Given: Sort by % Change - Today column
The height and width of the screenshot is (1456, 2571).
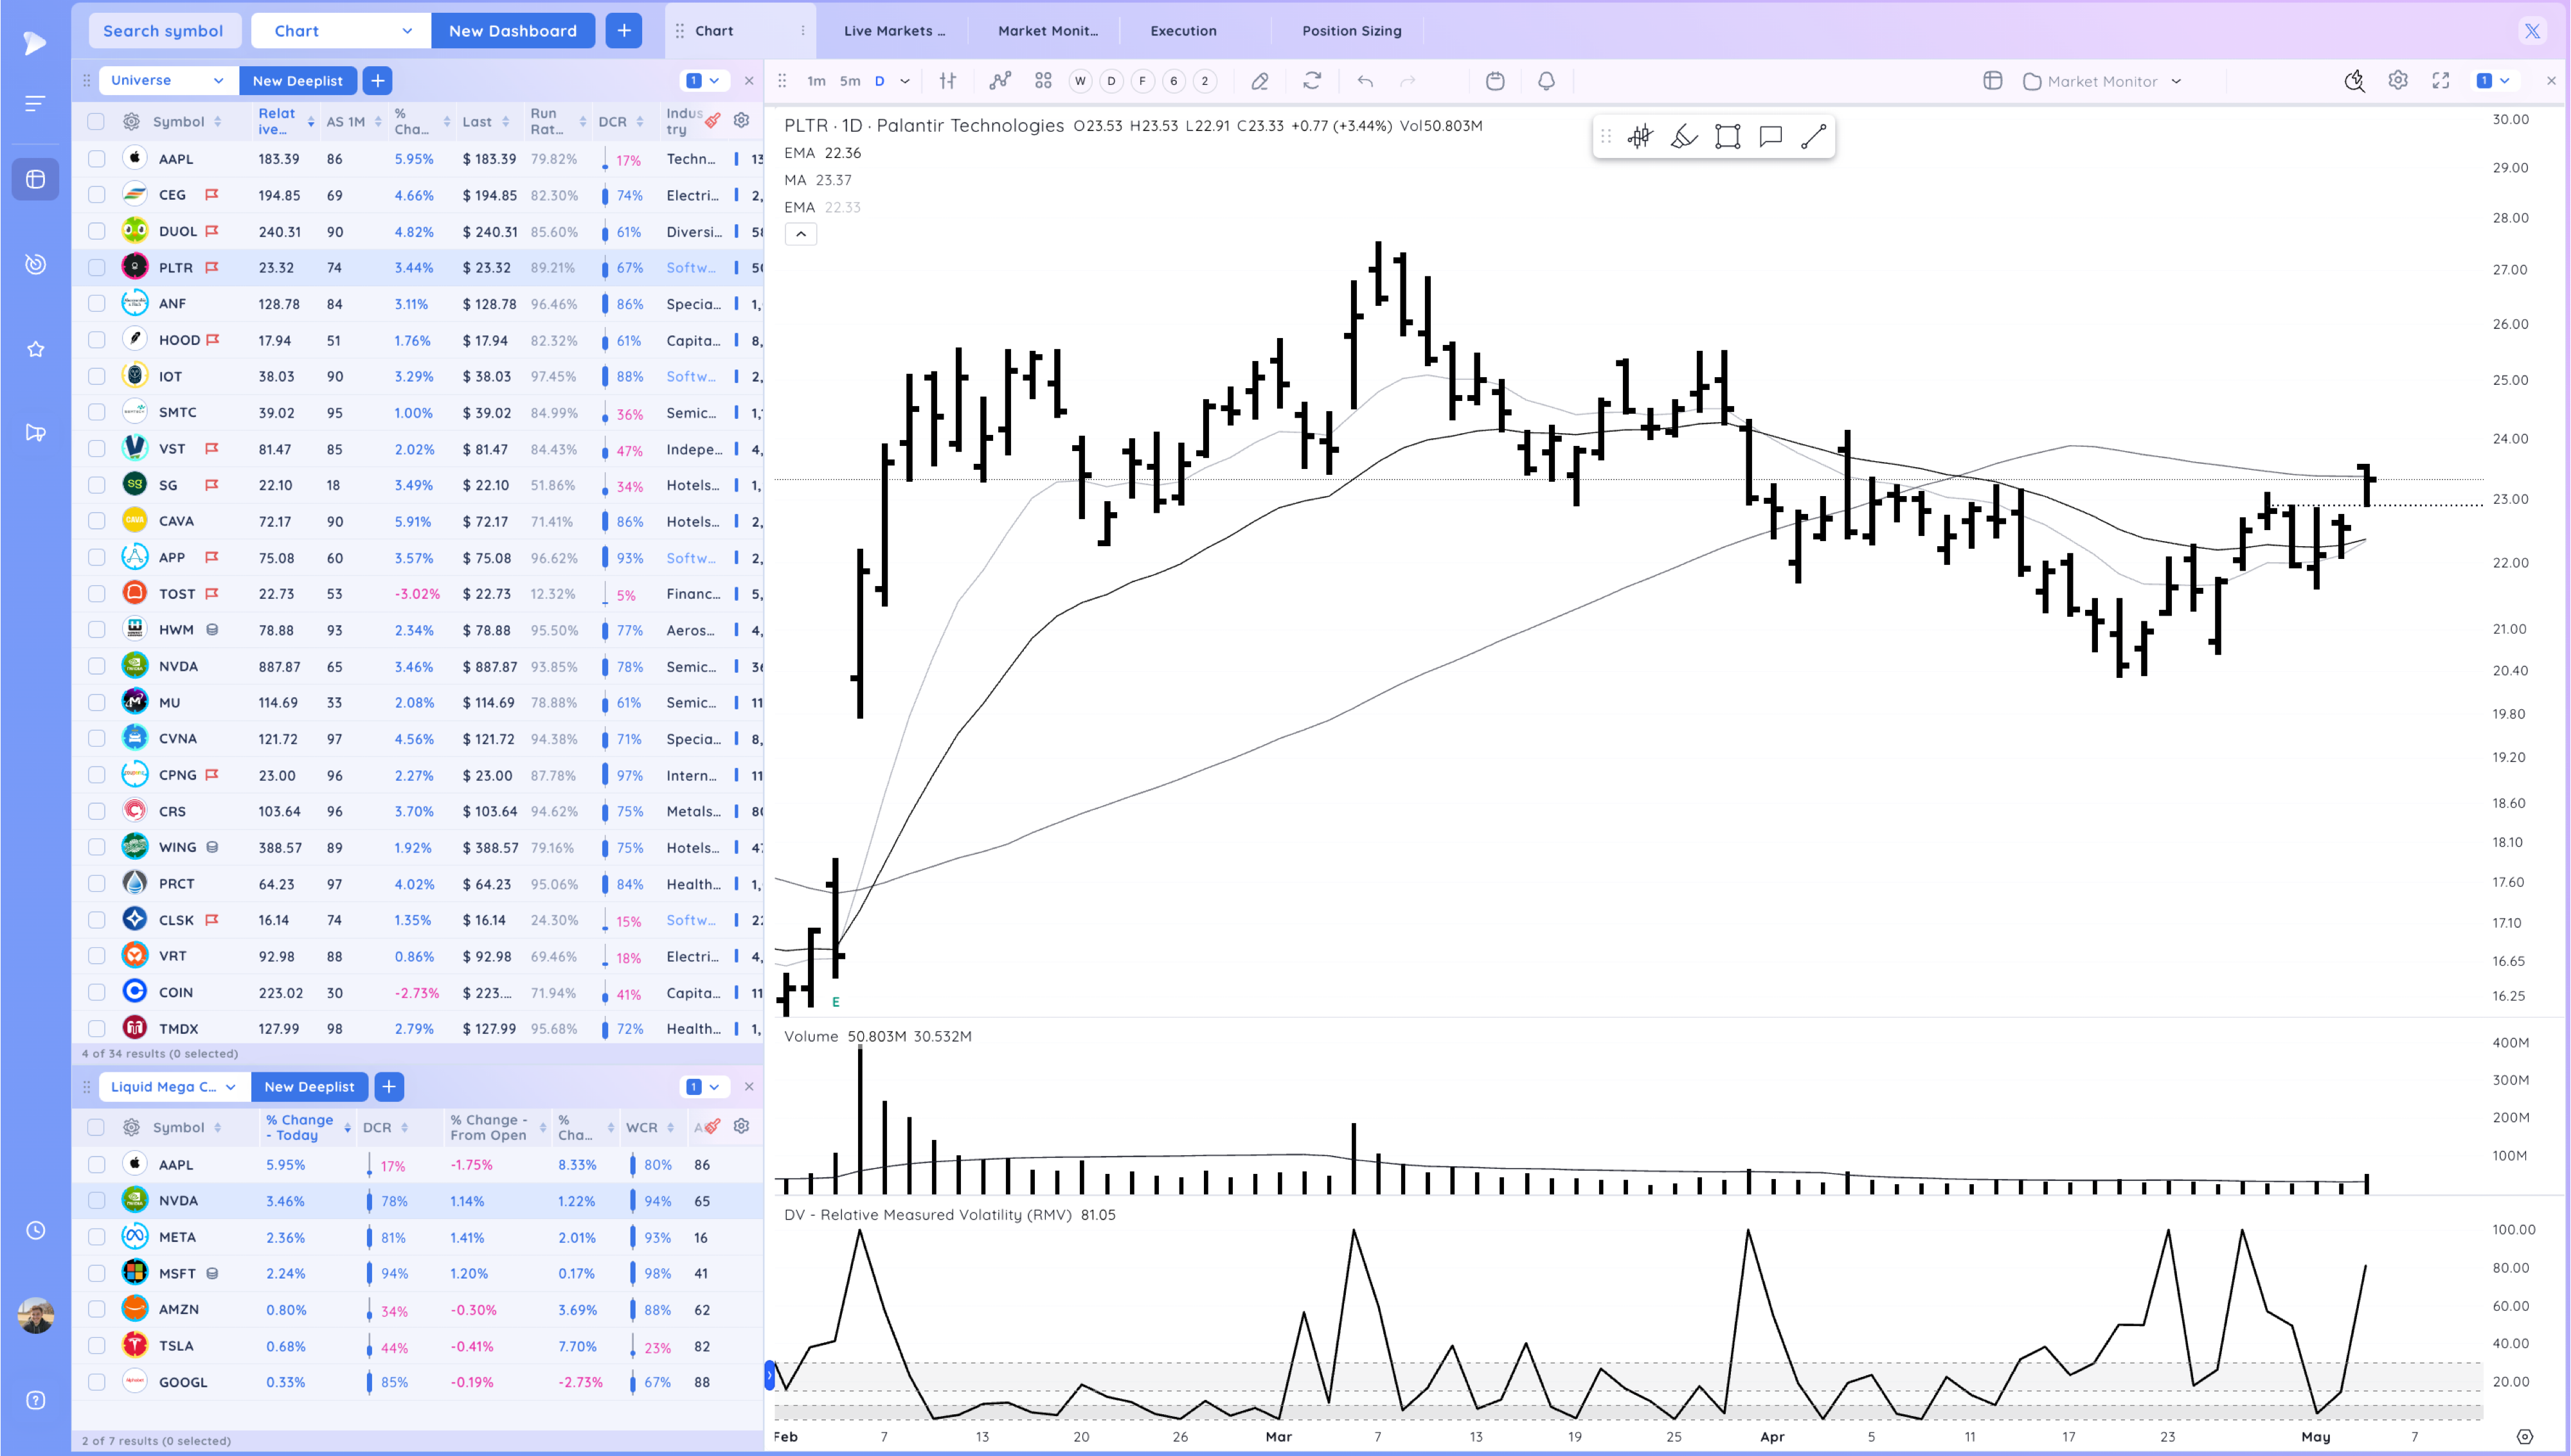Looking at the screenshot, I should 300,1127.
